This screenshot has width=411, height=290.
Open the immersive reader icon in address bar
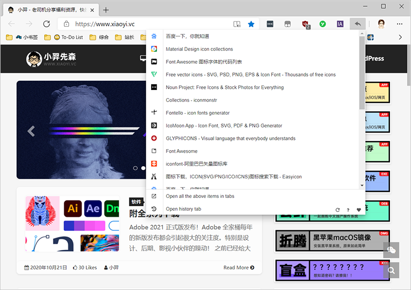click(236, 24)
